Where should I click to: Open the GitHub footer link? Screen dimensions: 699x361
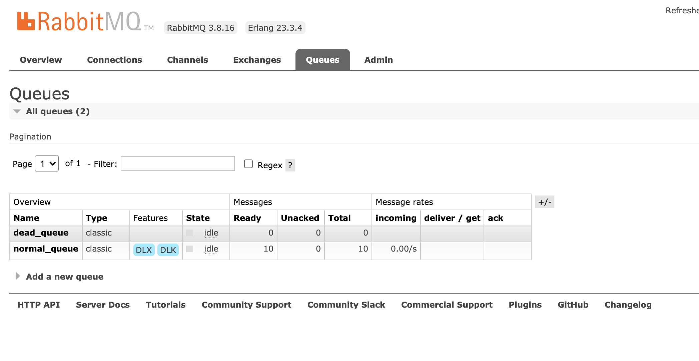pos(573,305)
